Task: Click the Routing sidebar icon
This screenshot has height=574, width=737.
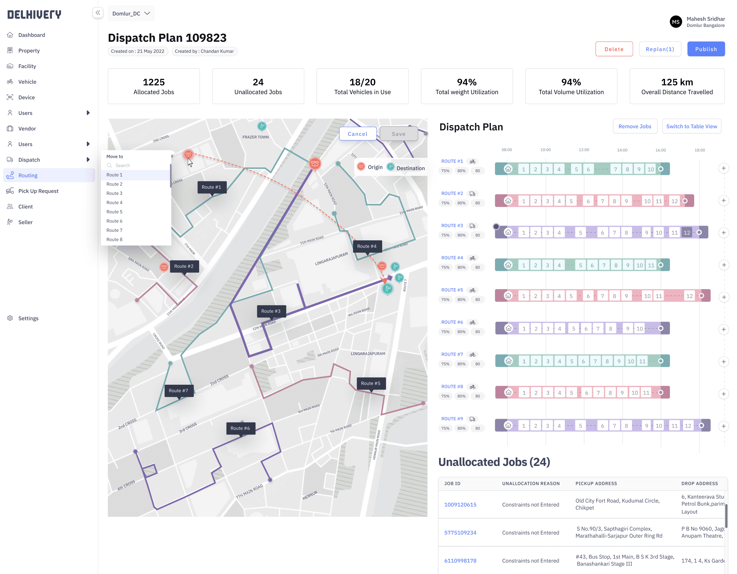Action: (x=10, y=175)
